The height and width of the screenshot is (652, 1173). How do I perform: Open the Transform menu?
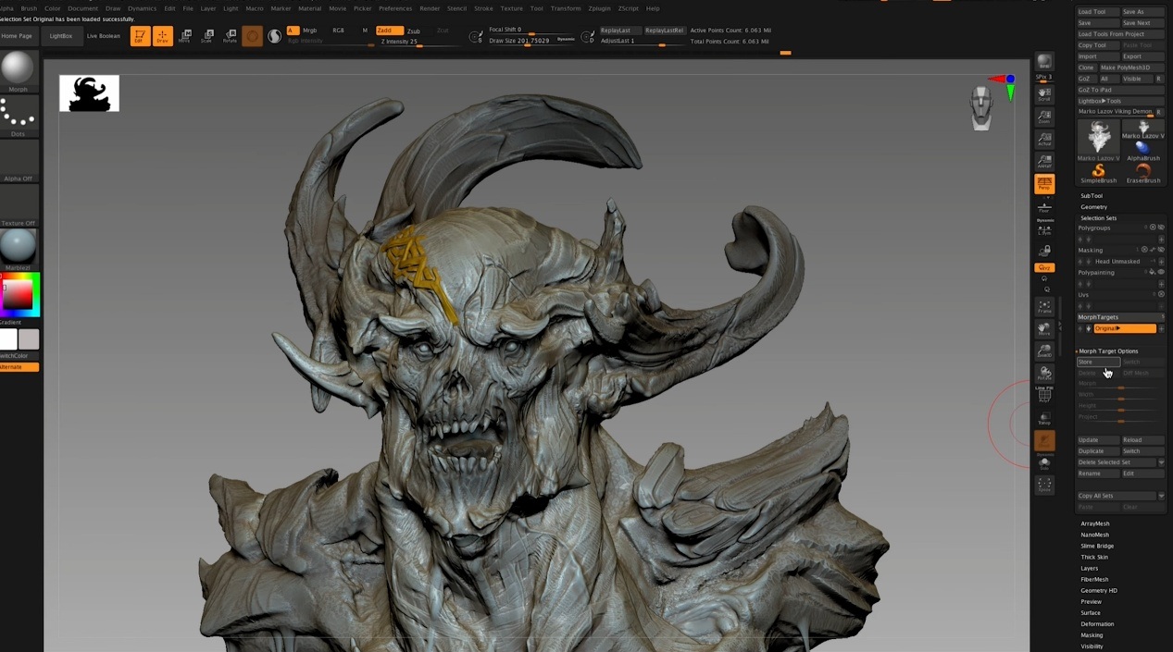click(566, 8)
